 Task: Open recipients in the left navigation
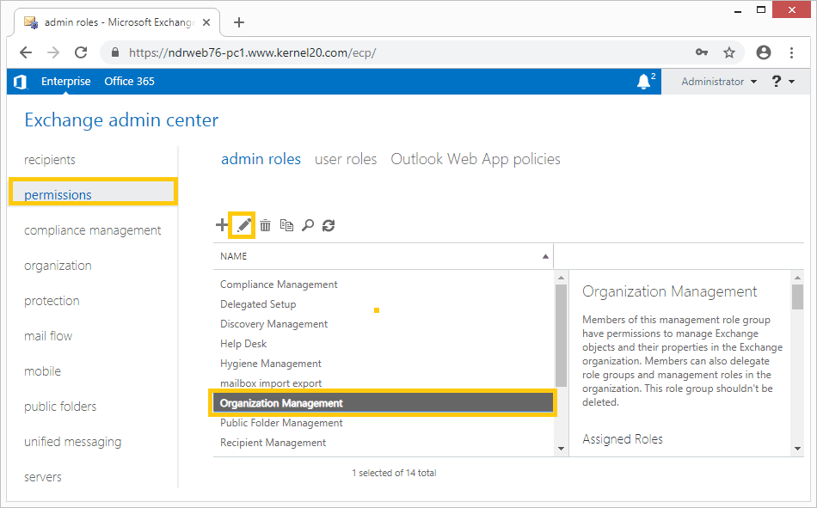[x=50, y=160]
